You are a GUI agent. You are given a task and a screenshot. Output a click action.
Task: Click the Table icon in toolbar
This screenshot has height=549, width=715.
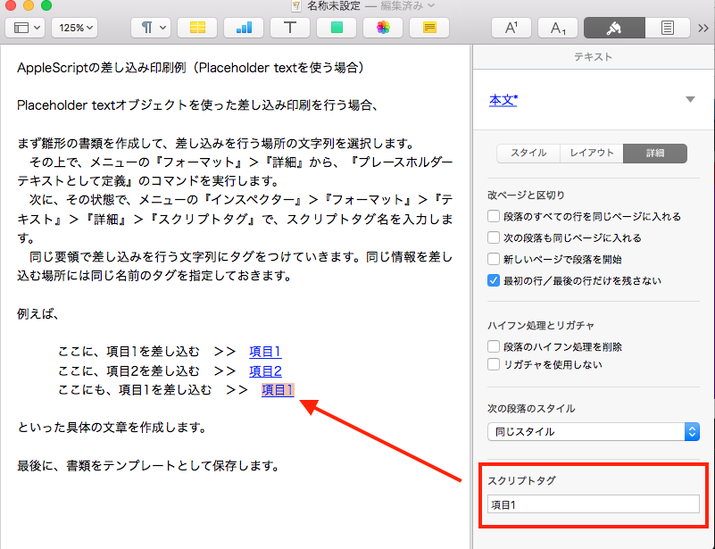(197, 28)
